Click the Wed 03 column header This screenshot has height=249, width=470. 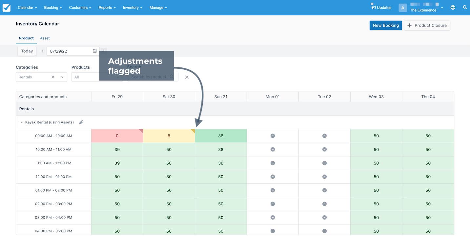376,97
